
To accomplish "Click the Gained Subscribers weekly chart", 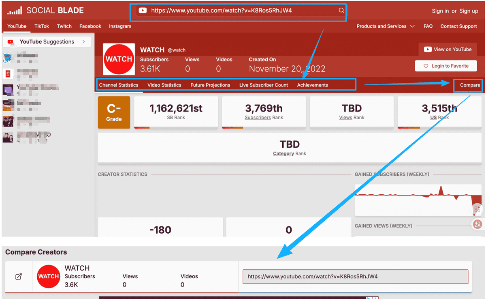I will click(x=418, y=200).
